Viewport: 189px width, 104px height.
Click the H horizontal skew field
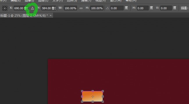[143, 8]
